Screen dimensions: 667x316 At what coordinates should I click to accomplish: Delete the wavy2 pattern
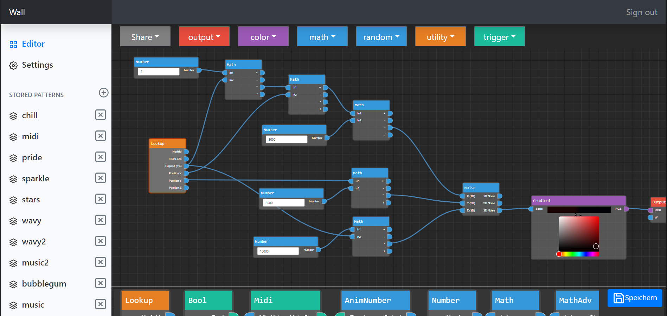(101, 241)
